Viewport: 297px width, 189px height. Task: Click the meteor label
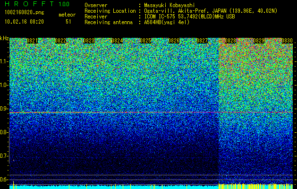coord(67,15)
